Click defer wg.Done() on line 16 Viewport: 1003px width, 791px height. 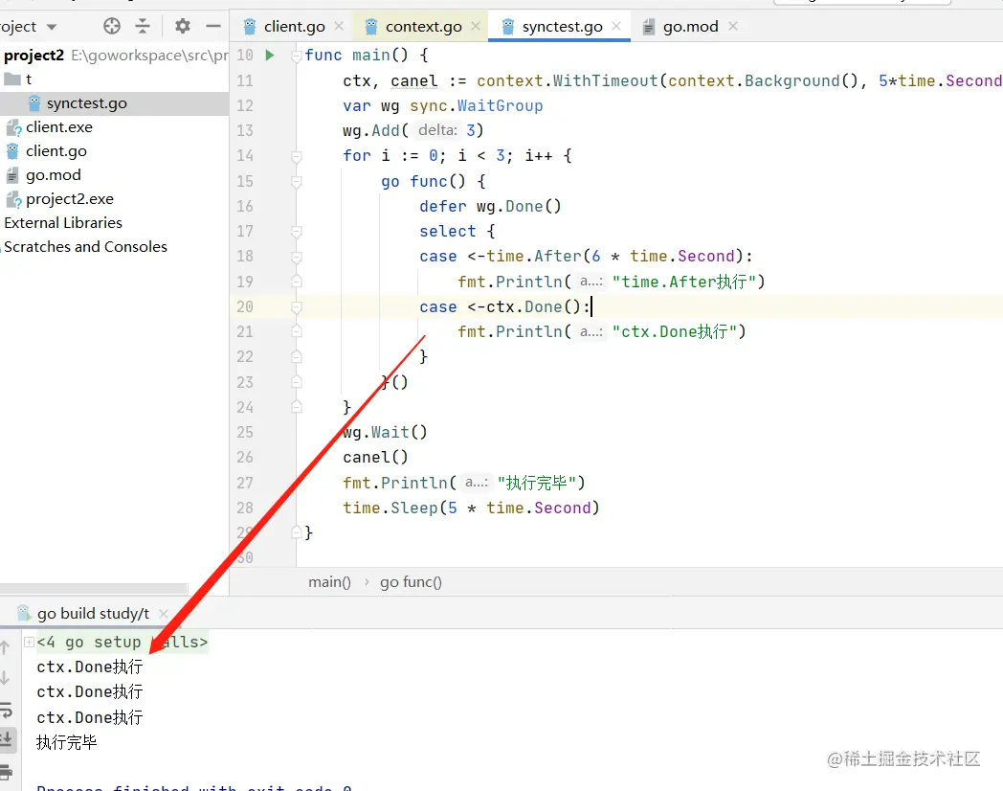click(490, 207)
